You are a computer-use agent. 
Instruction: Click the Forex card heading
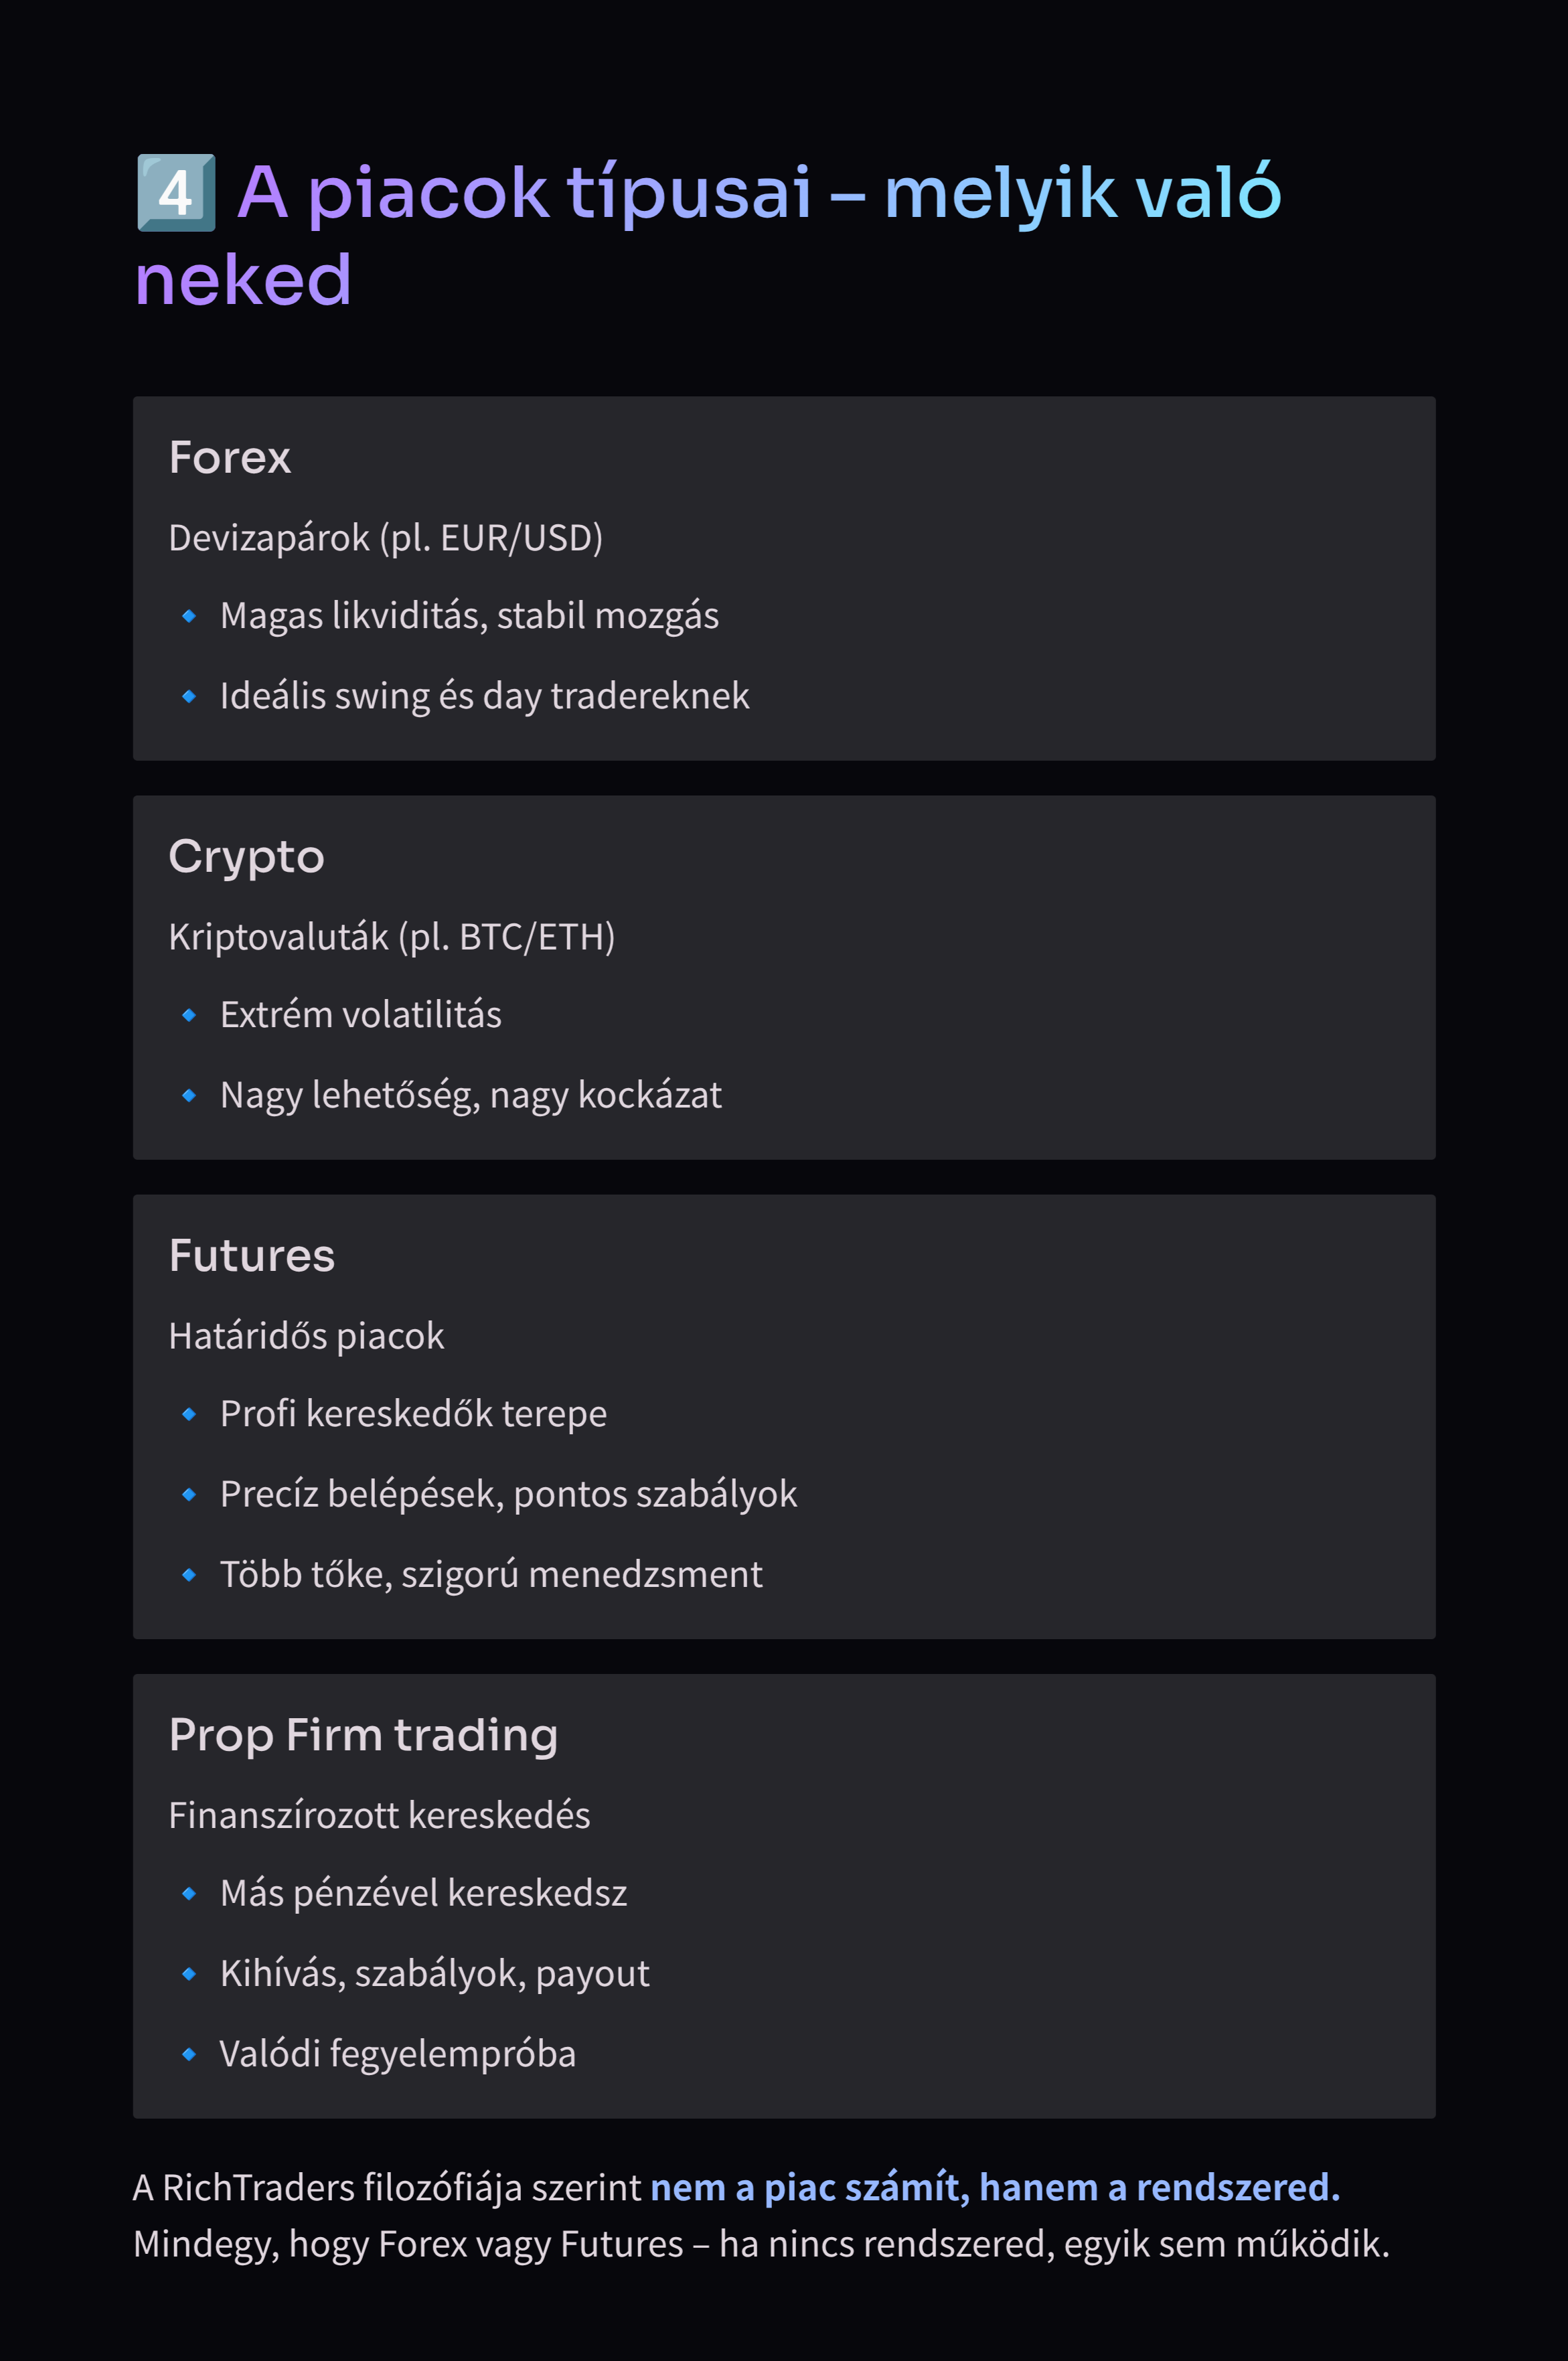[x=230, y=457]
